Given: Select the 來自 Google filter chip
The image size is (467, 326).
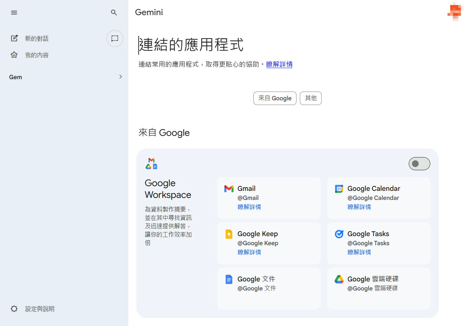Looking at the screenshot, I should tap(275, 98).
